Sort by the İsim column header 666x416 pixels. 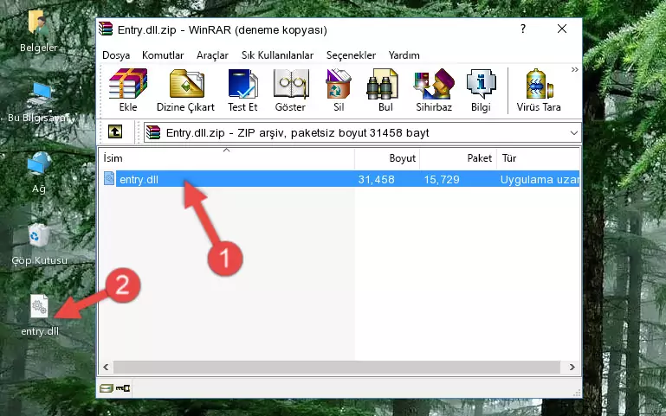(227, 157)
